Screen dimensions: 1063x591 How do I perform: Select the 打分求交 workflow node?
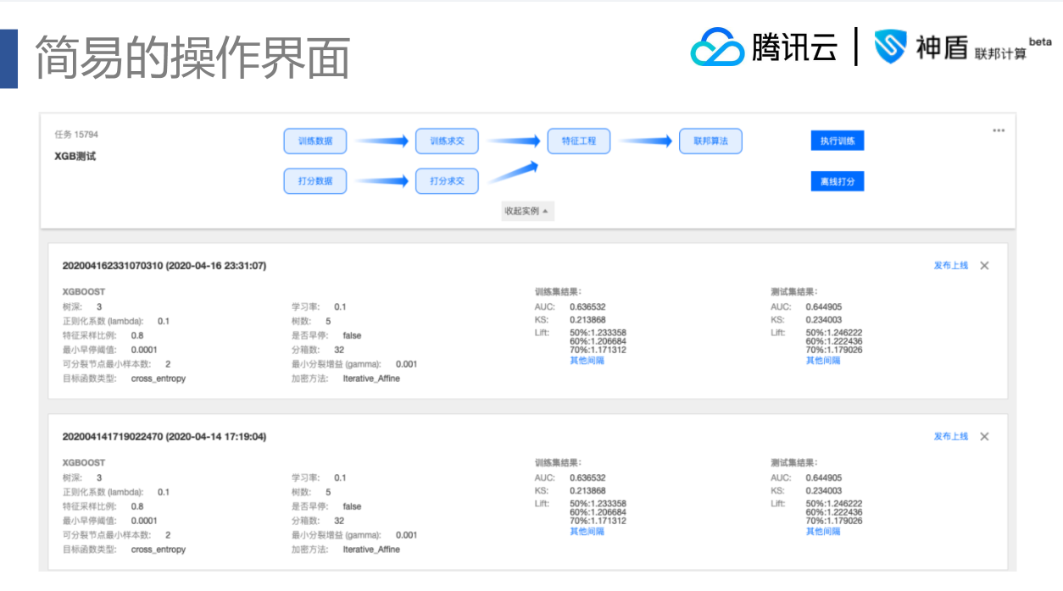click(447, 180)
